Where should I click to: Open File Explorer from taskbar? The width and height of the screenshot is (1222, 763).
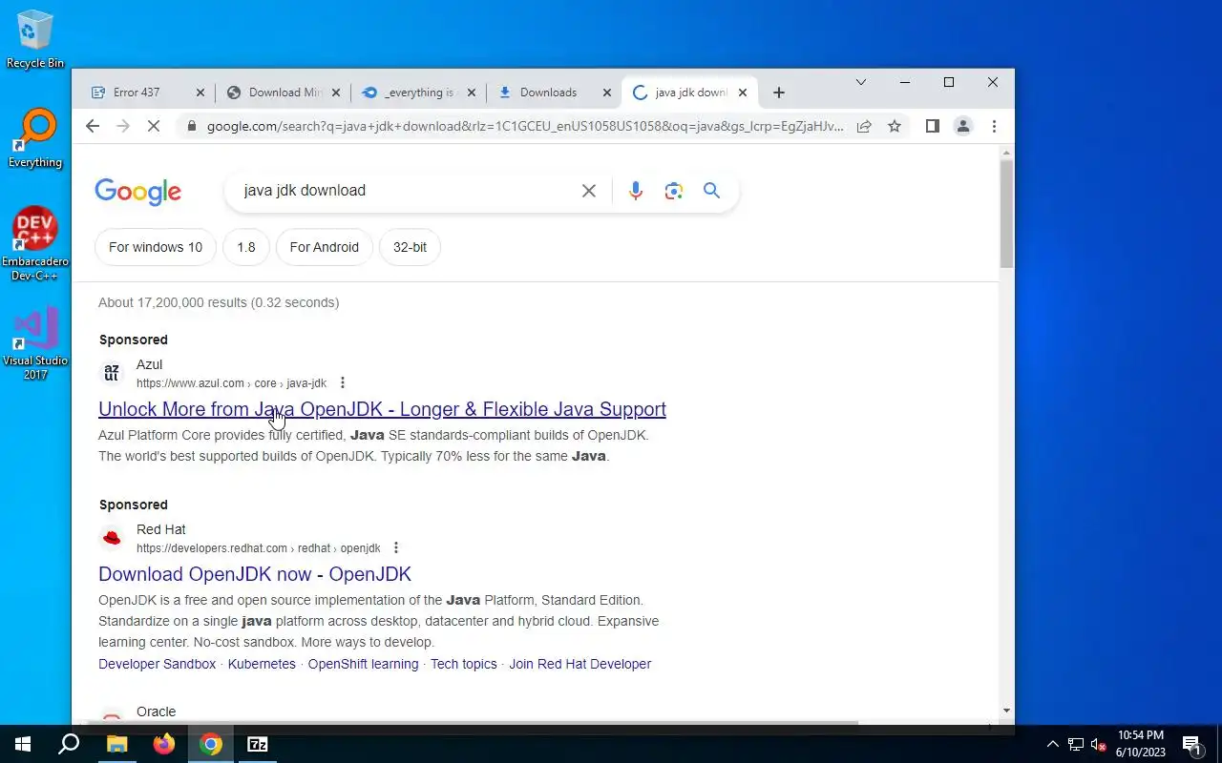click(x=116, y=745)
